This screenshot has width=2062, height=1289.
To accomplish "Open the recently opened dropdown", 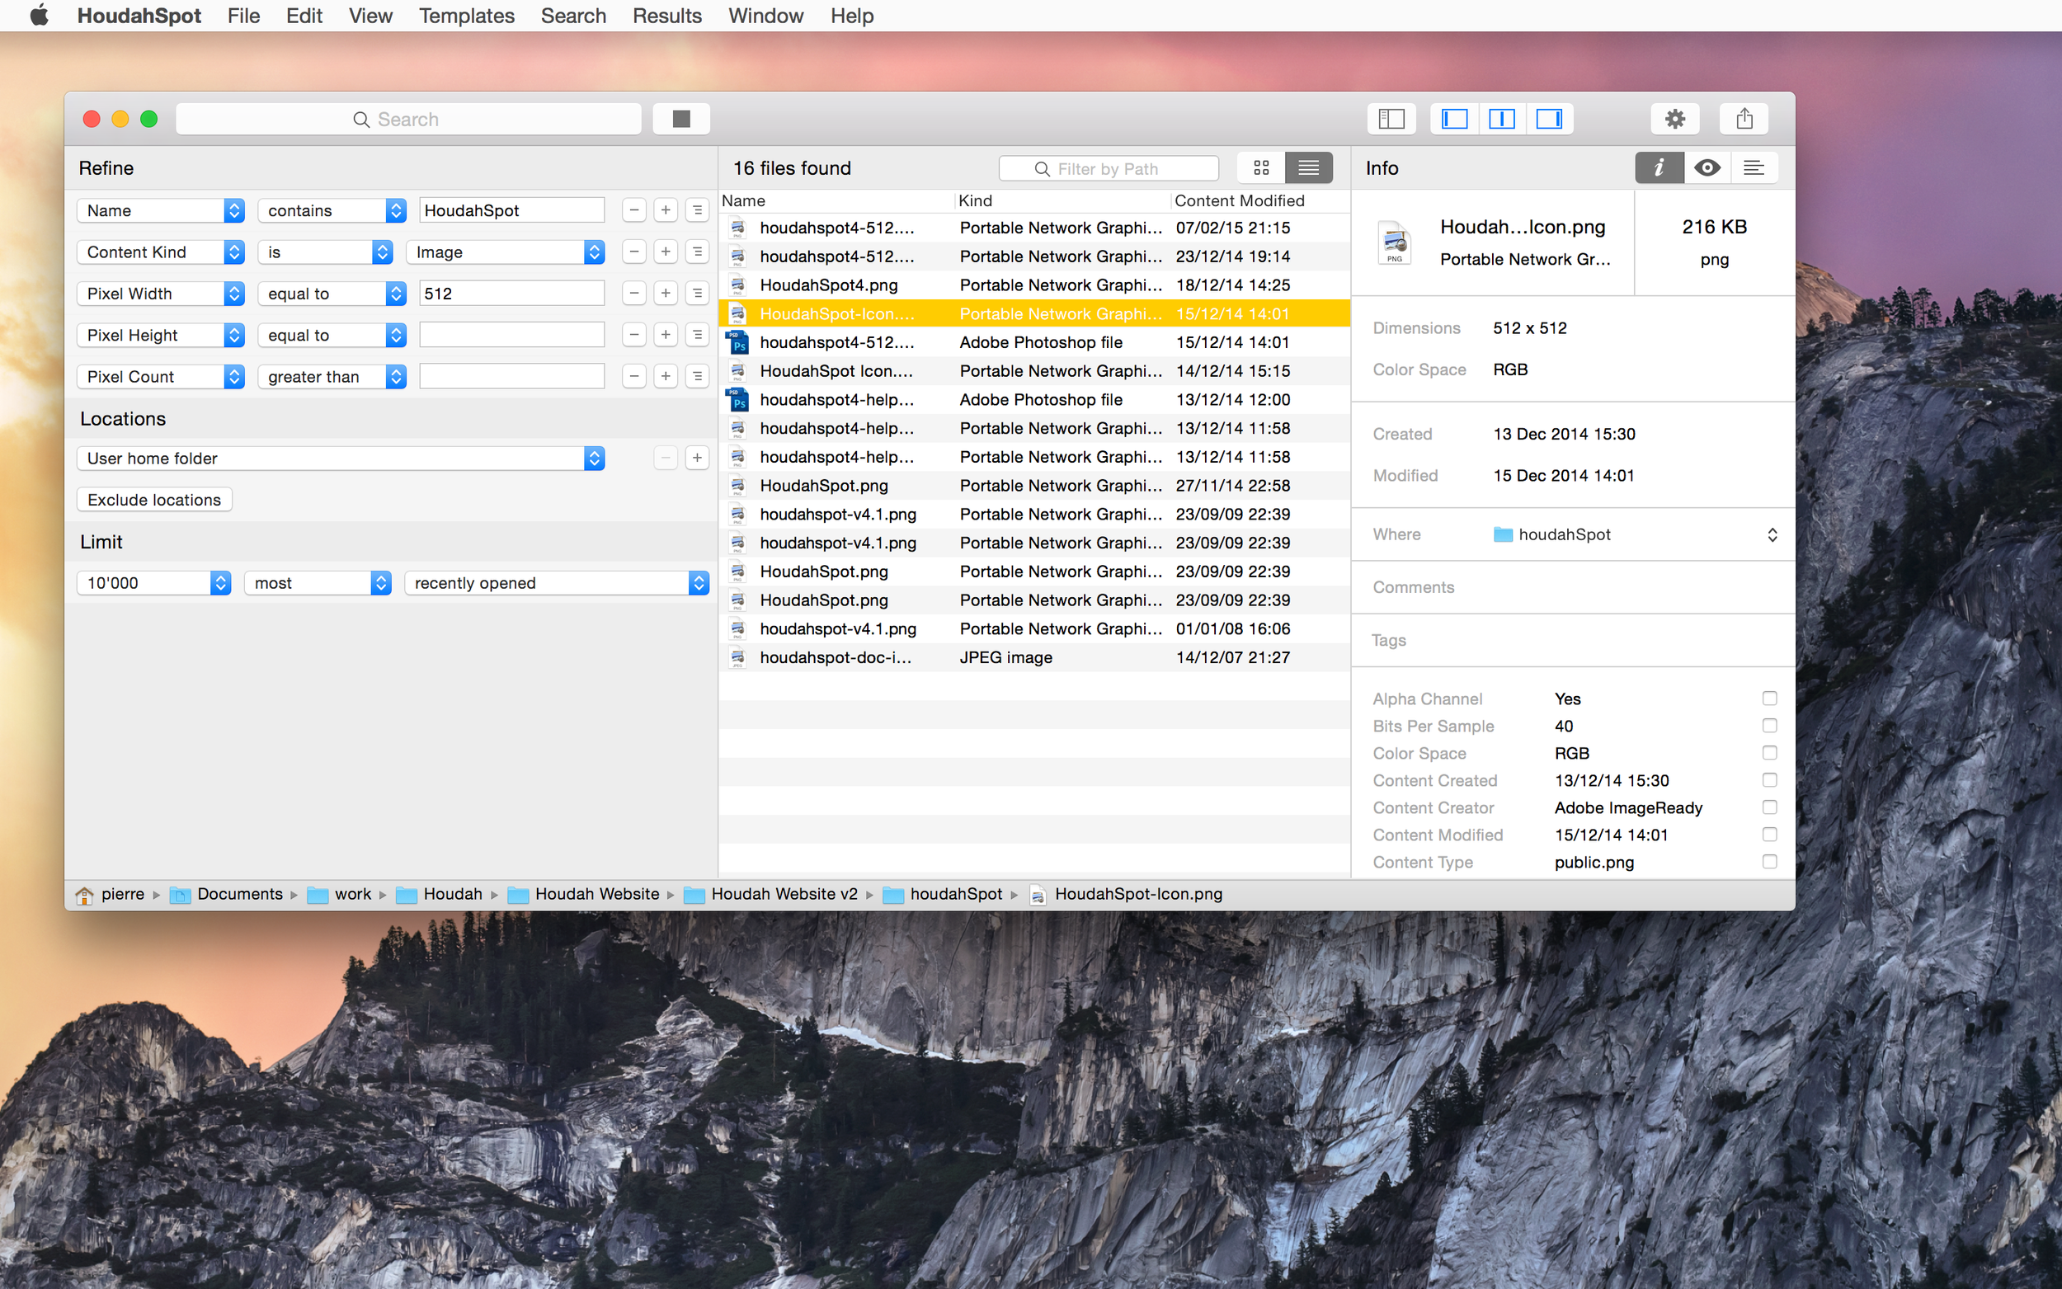I will [557, 582].
